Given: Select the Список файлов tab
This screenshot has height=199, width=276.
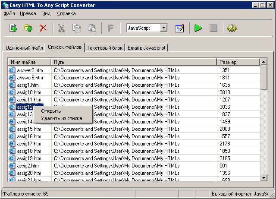Looking at the screenshot, I should pyautogui.click(x=65, y=47).
